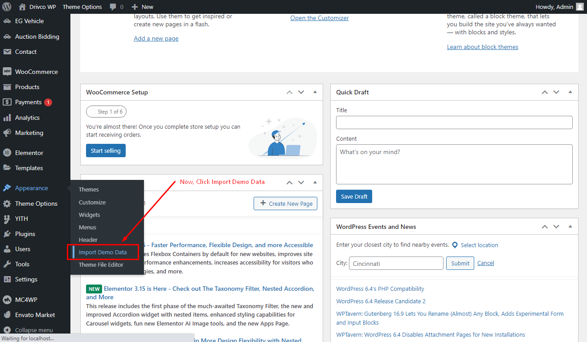The image size is (587, 342).
Task: Move Quick Draft panel down
Action: tap(556, 92)
